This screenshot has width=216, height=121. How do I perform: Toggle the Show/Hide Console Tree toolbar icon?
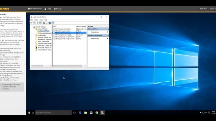pyautogui.click(x=40, y=23)
